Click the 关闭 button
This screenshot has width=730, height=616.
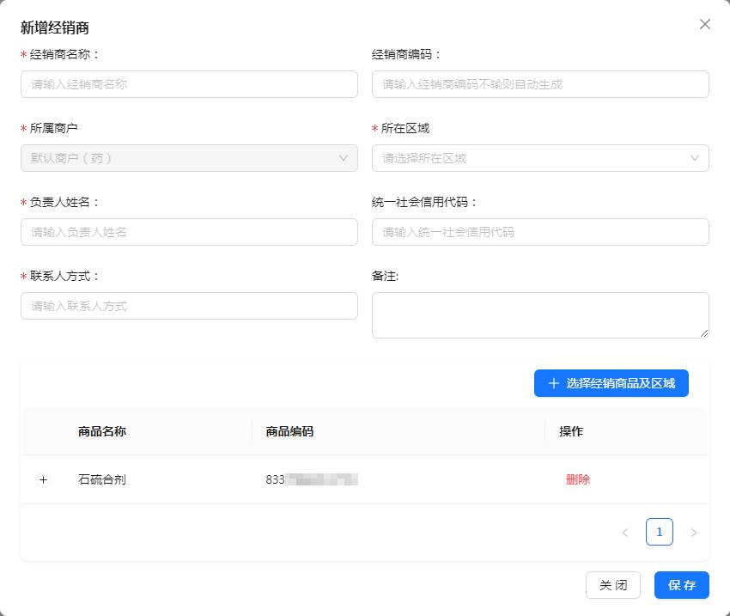tap(612, 585)
